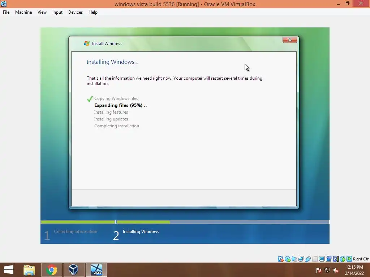
Task: Restore down the VirtualBox window
Action: pyautogui.click(x=348, y=4)
